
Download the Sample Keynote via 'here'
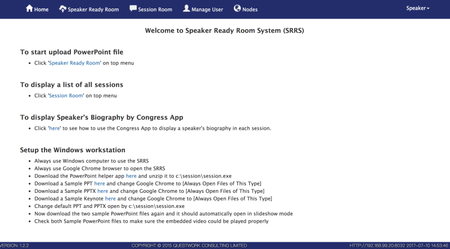coord(110,198)
